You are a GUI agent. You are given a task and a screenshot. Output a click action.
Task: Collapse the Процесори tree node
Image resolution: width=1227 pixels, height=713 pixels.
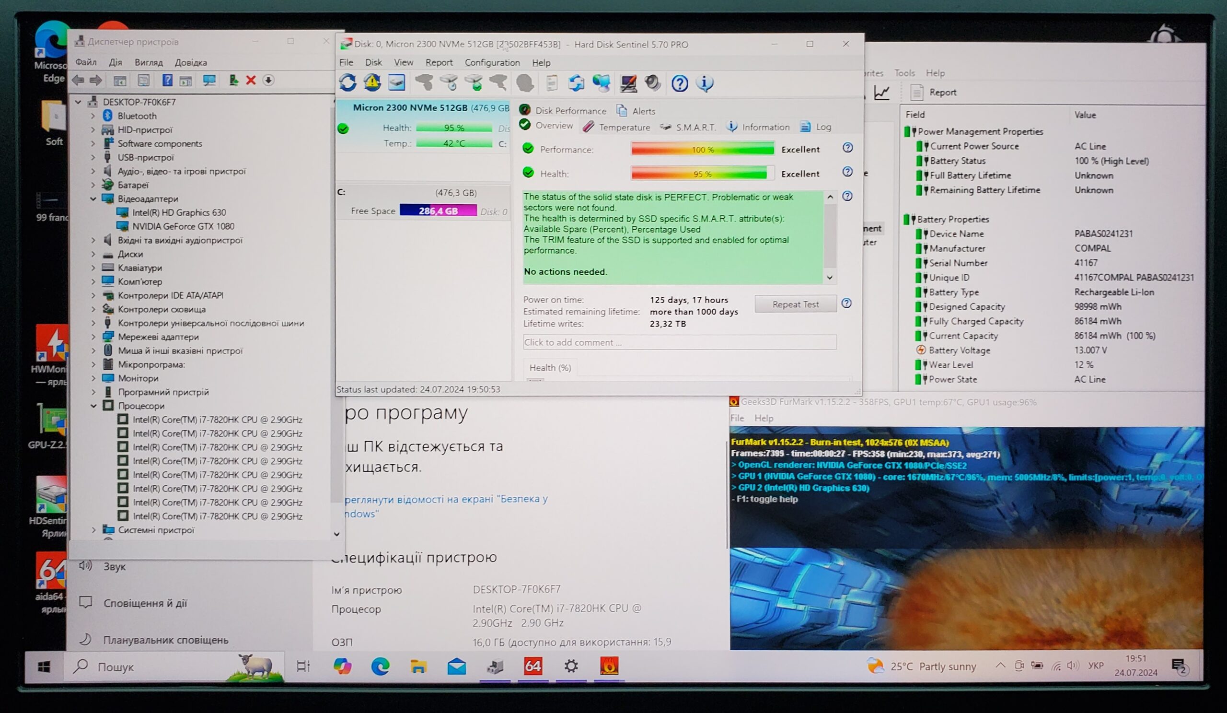pyautogui.click(x=93, y=406)
